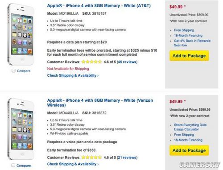Open the 21 reviews link

tap(127, 158)
